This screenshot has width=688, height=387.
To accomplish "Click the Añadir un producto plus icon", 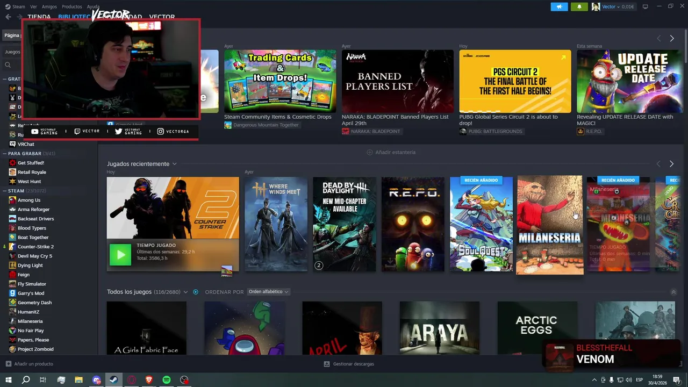I will pos(8,364).
